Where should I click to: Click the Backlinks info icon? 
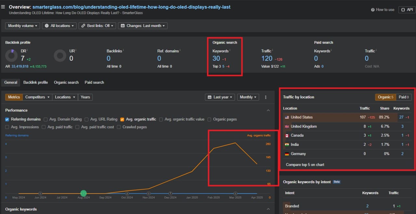coord(123,50)
